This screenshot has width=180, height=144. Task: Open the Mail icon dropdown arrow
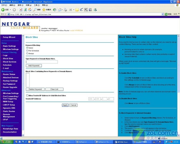tap(62, 10)
